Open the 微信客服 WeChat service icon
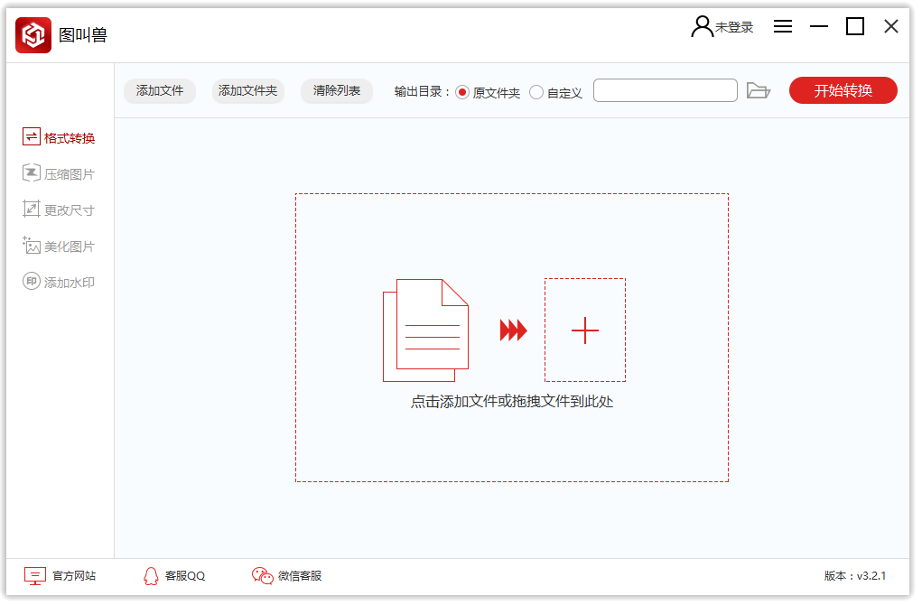The width and height of the screenshot is (922, 605). tap(288, 575)
